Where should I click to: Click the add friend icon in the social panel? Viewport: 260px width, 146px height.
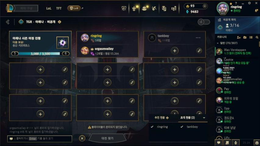[x=239, y=37]
